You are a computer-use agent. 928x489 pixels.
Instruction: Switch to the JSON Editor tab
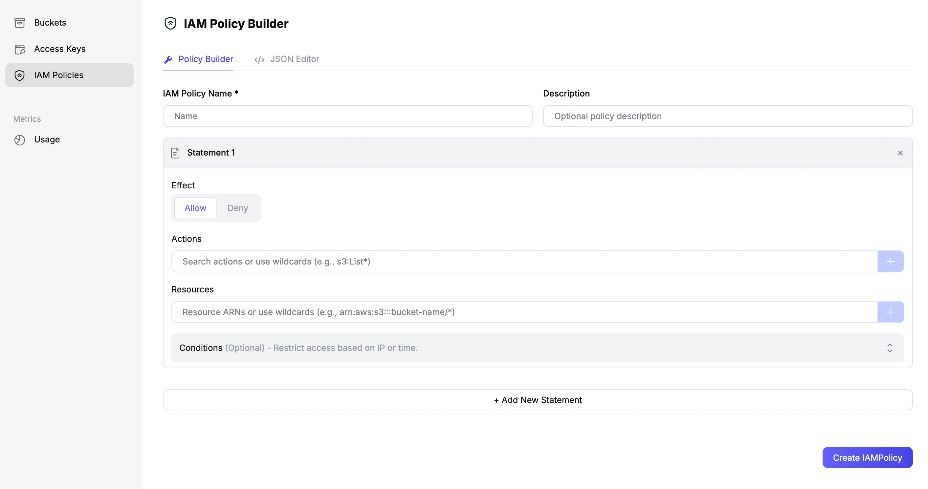294,59
